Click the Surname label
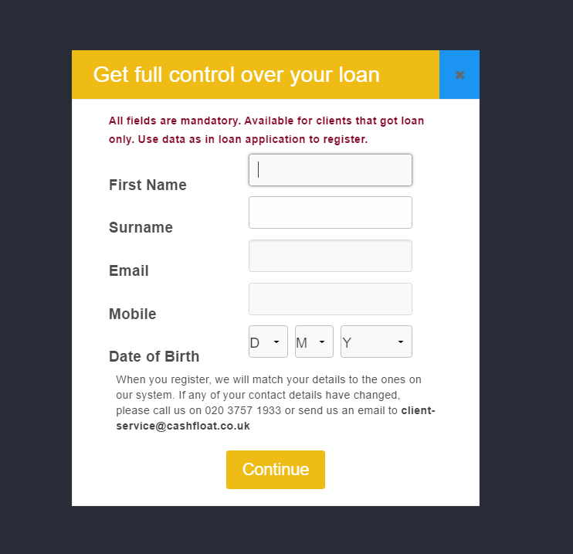Image resolution: width=573 pixels, height=554 pixels. click(141, 228)
